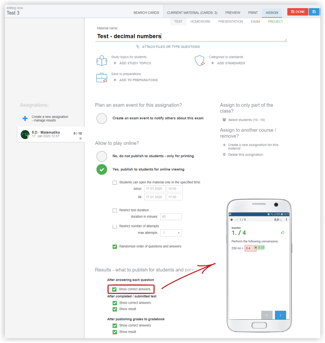The width and height of the screenshot is (325, 343).
Task: Select the Exam material type tab
Action: point(255,21)
